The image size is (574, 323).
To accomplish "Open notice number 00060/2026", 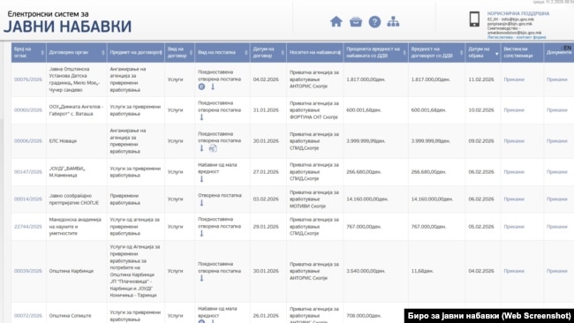I will (x=28, y=110).
